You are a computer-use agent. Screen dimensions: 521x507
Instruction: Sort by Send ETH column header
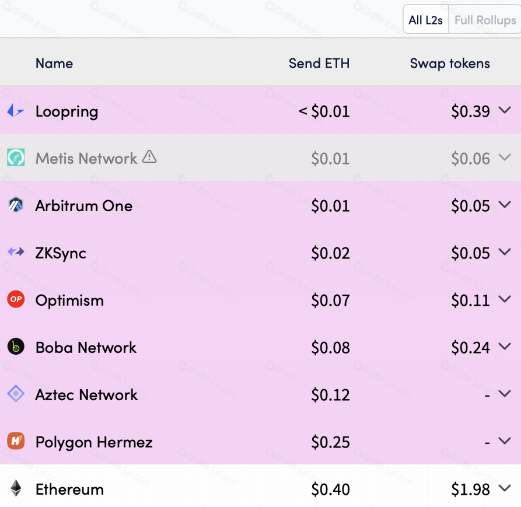[x=319, y=64]
